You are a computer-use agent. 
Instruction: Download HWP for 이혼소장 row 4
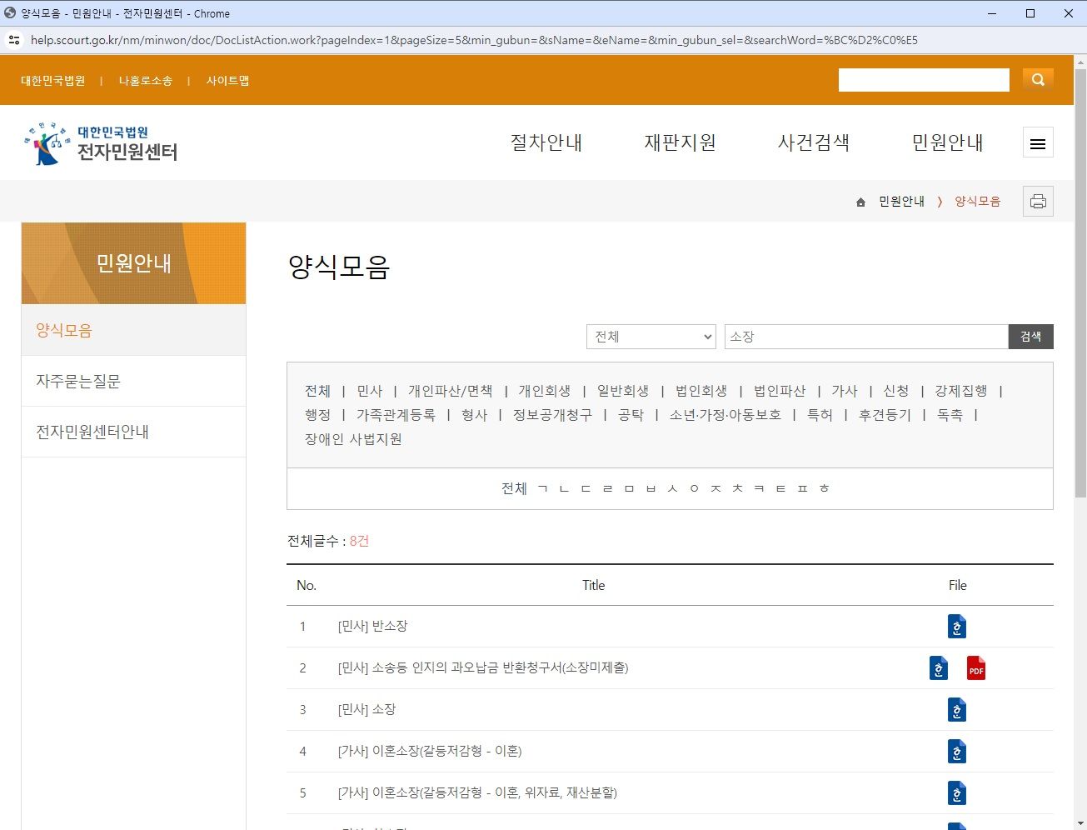(957, 752)
